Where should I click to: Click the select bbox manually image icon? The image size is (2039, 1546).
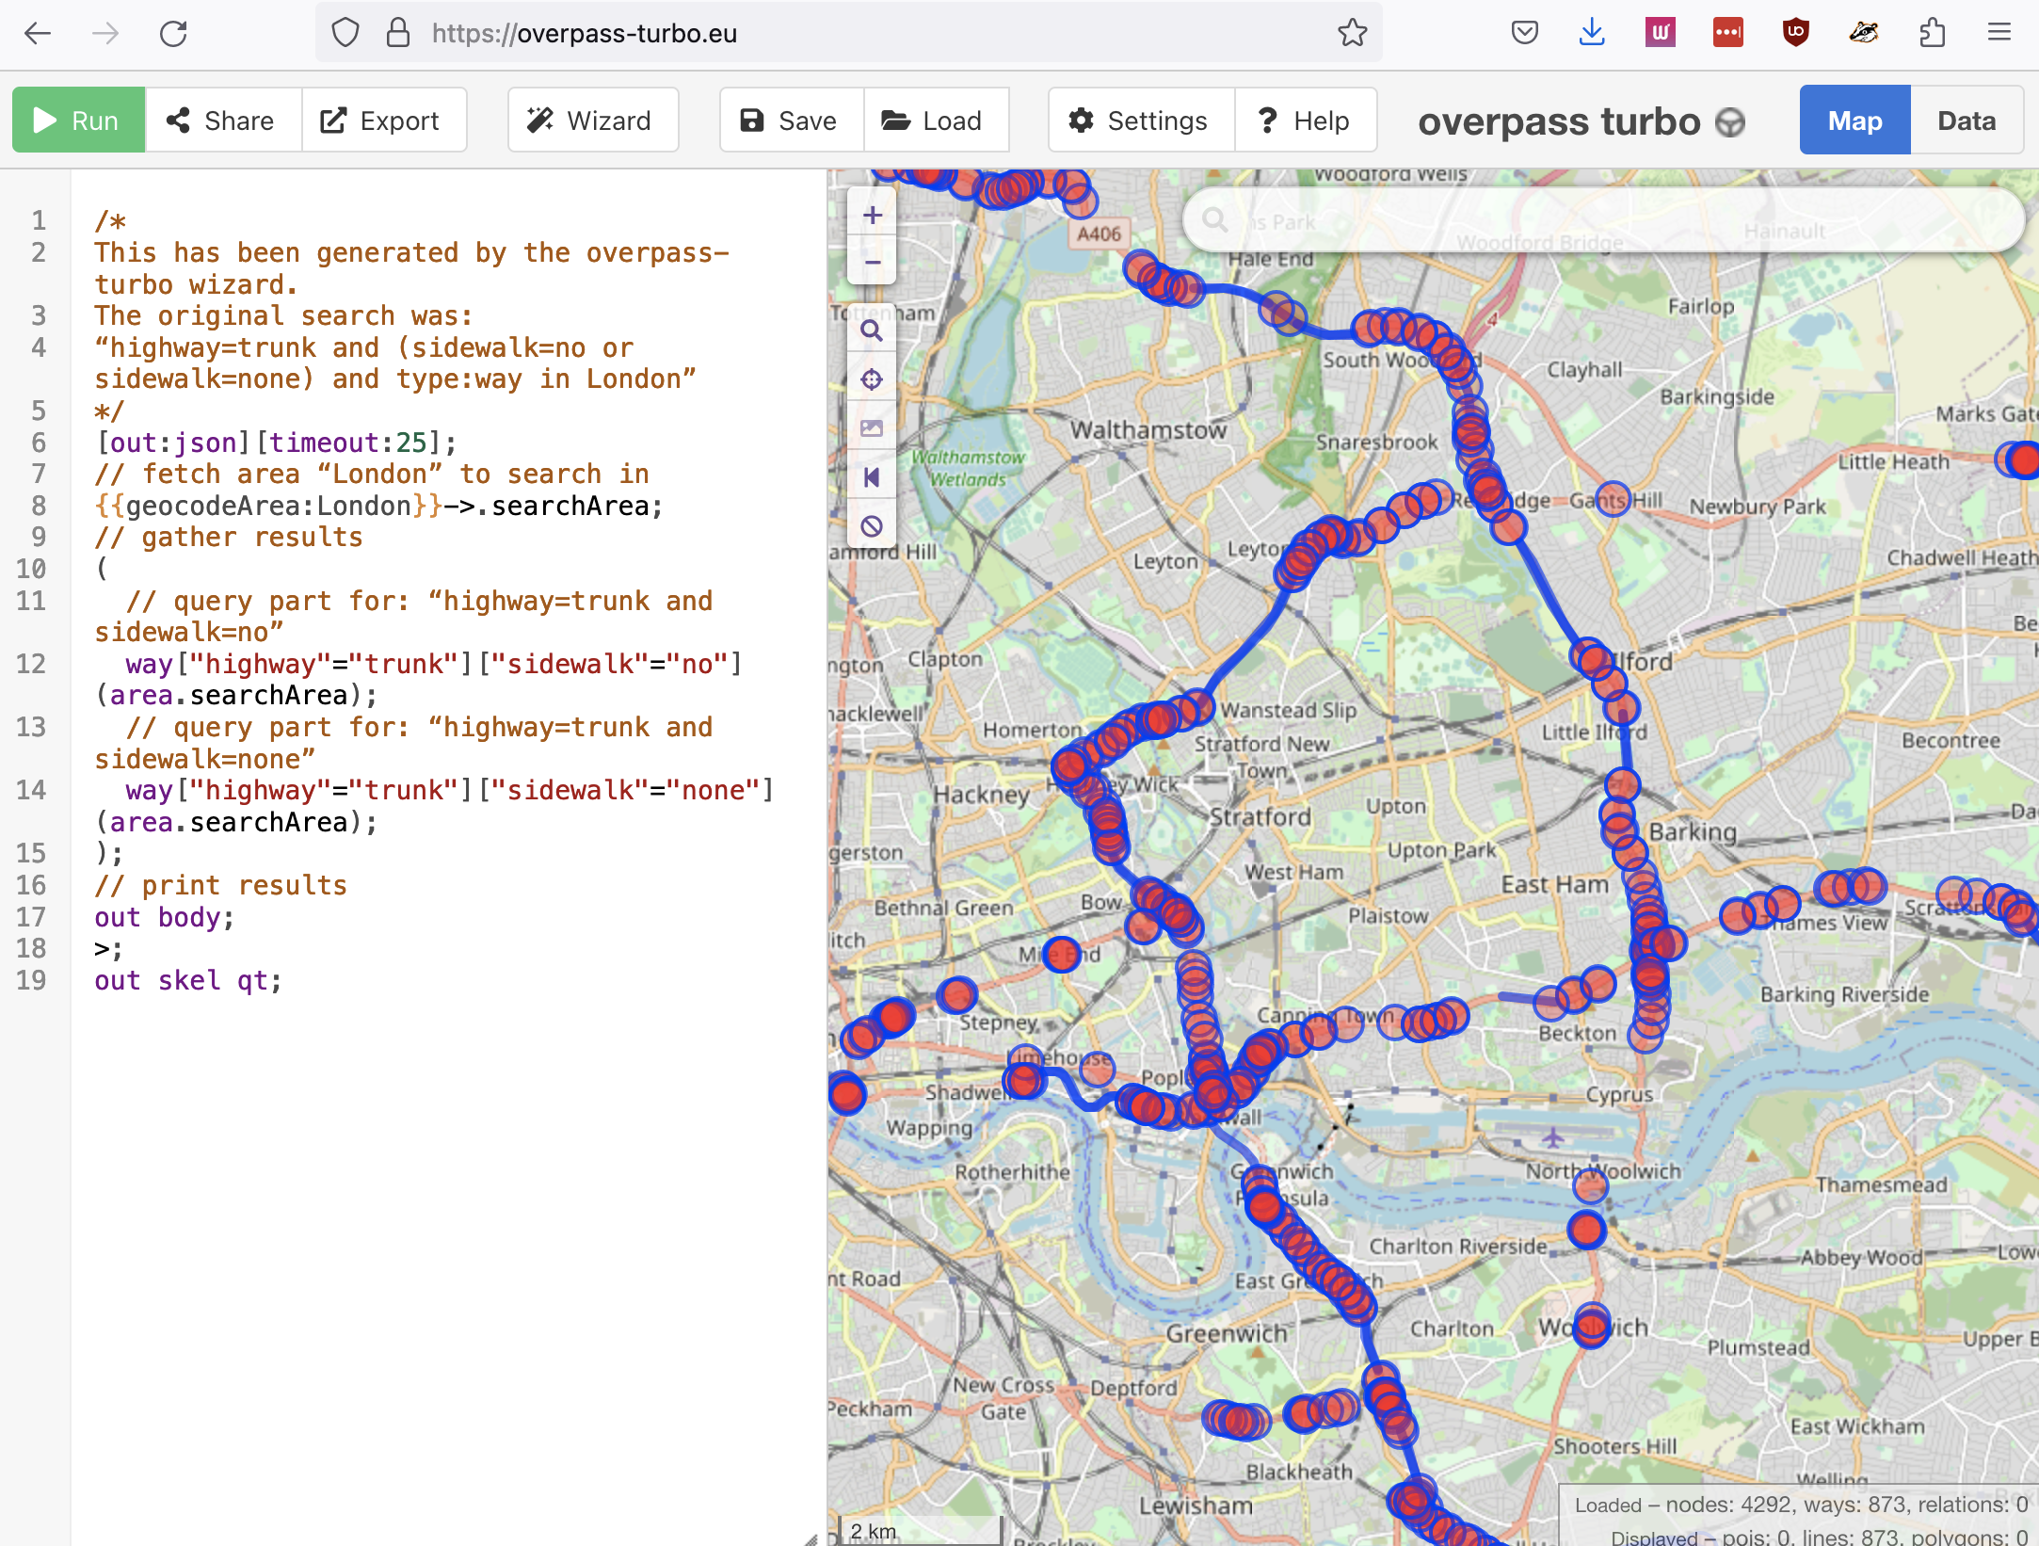click(872, 428)
